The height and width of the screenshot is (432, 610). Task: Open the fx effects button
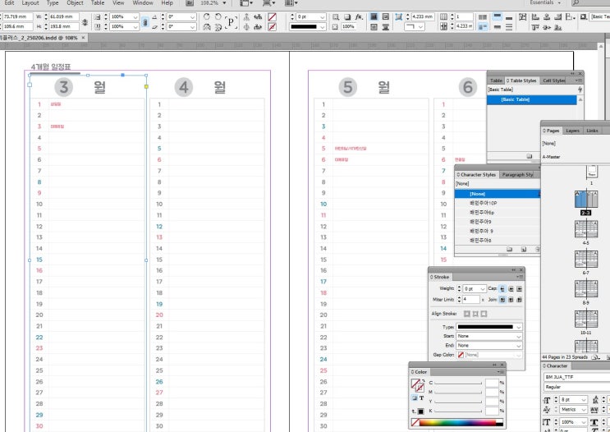pyautogui.click(x=359, y=16)
